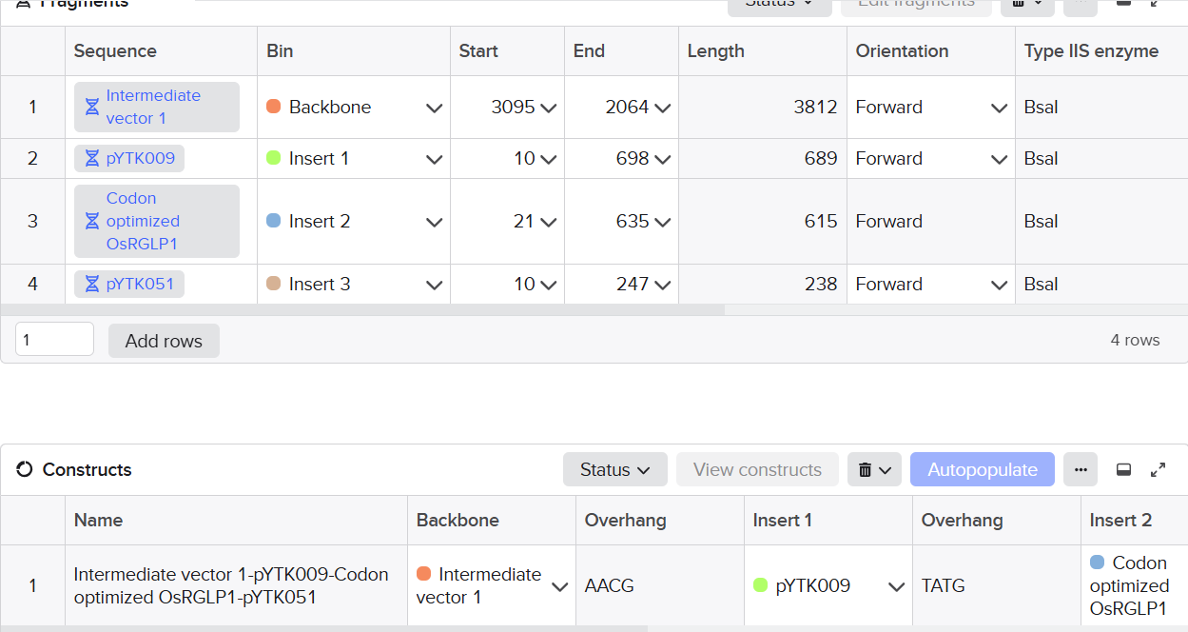The height and width of the screenshot is (632, 1188).
Task: Click the trash icon in the Constructs toolbar
Action: tap(866, 469)
